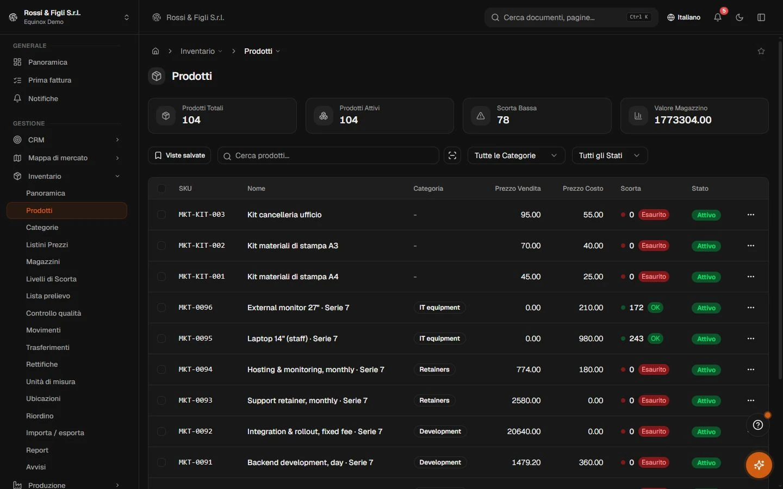Open row actions for Hosting & monitoring
This screenshot has height=489, width=783.
pos(751,369)
